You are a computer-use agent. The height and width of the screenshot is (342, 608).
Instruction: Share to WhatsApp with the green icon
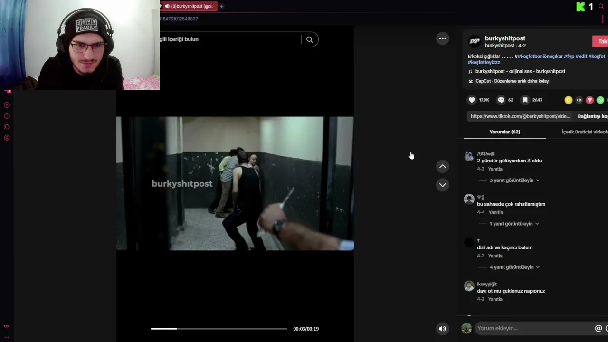[600, 100]
